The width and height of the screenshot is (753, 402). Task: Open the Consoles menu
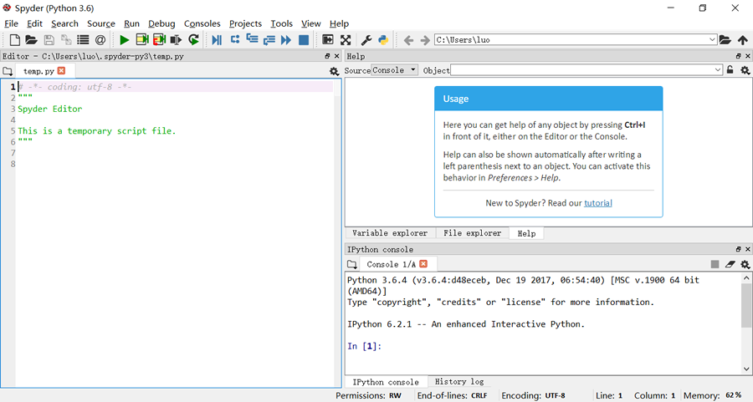pyautogui.click(x=202, y=23)
